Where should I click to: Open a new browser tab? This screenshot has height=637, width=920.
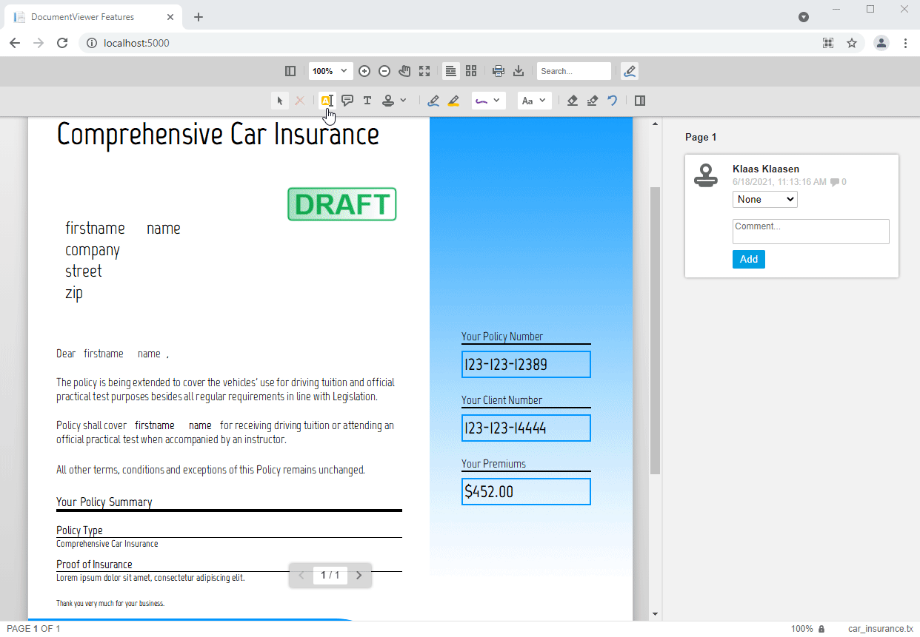pyautogui.click(x=199, y=17)
